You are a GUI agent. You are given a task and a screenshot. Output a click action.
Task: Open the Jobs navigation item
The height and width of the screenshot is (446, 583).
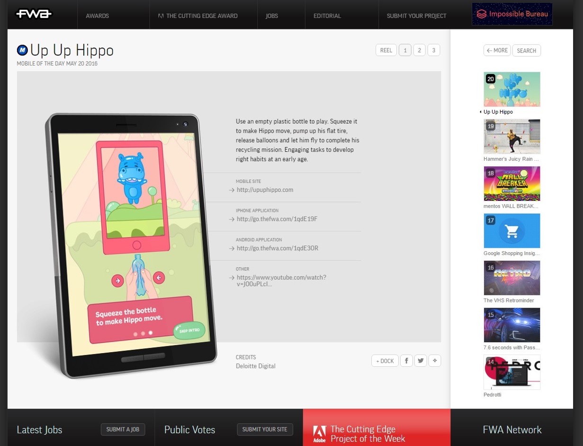tap(272, 16)
